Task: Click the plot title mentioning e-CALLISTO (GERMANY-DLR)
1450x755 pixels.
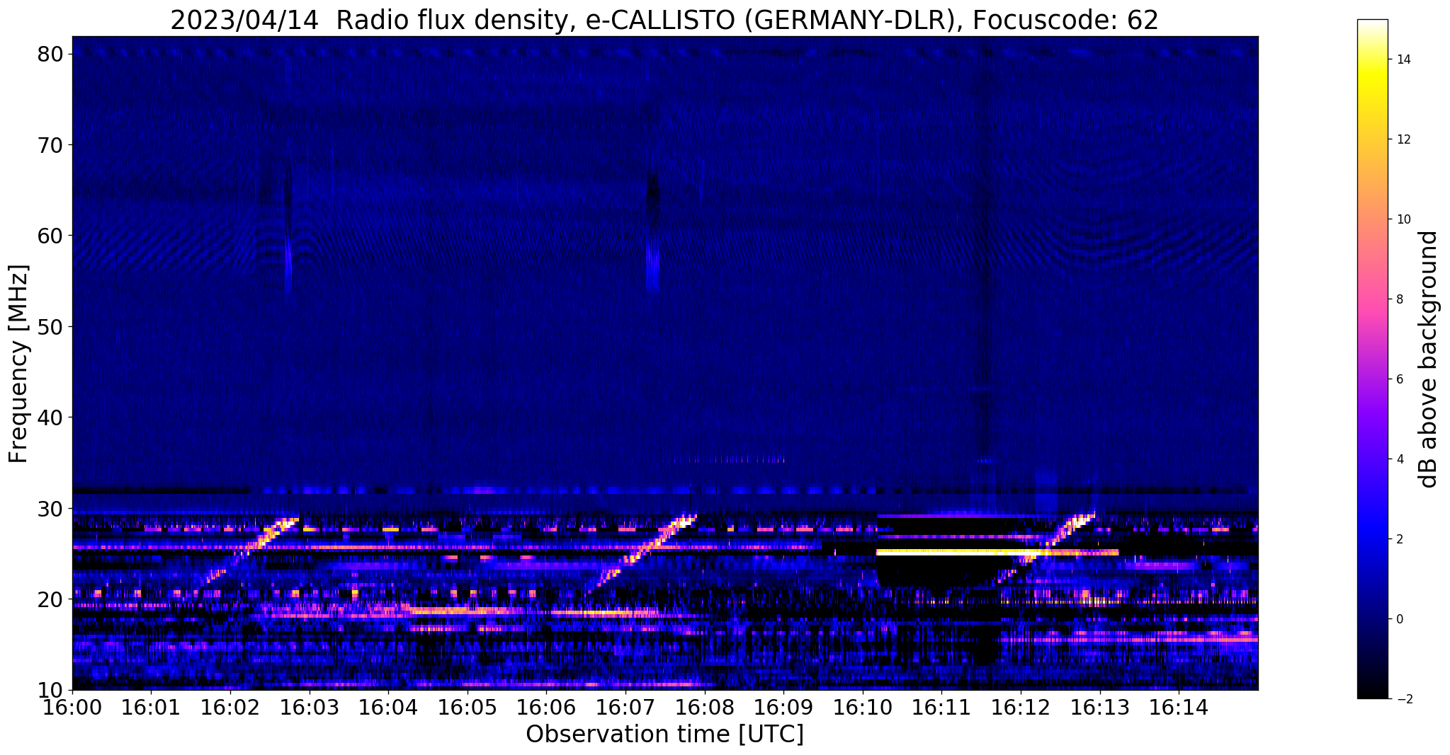Action: pos(664,20)
